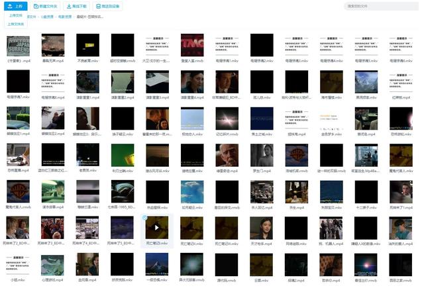Open the 焦土之城.mkv dark blue thumbnail
Viewport: 424px width, 292px height.
262,119
